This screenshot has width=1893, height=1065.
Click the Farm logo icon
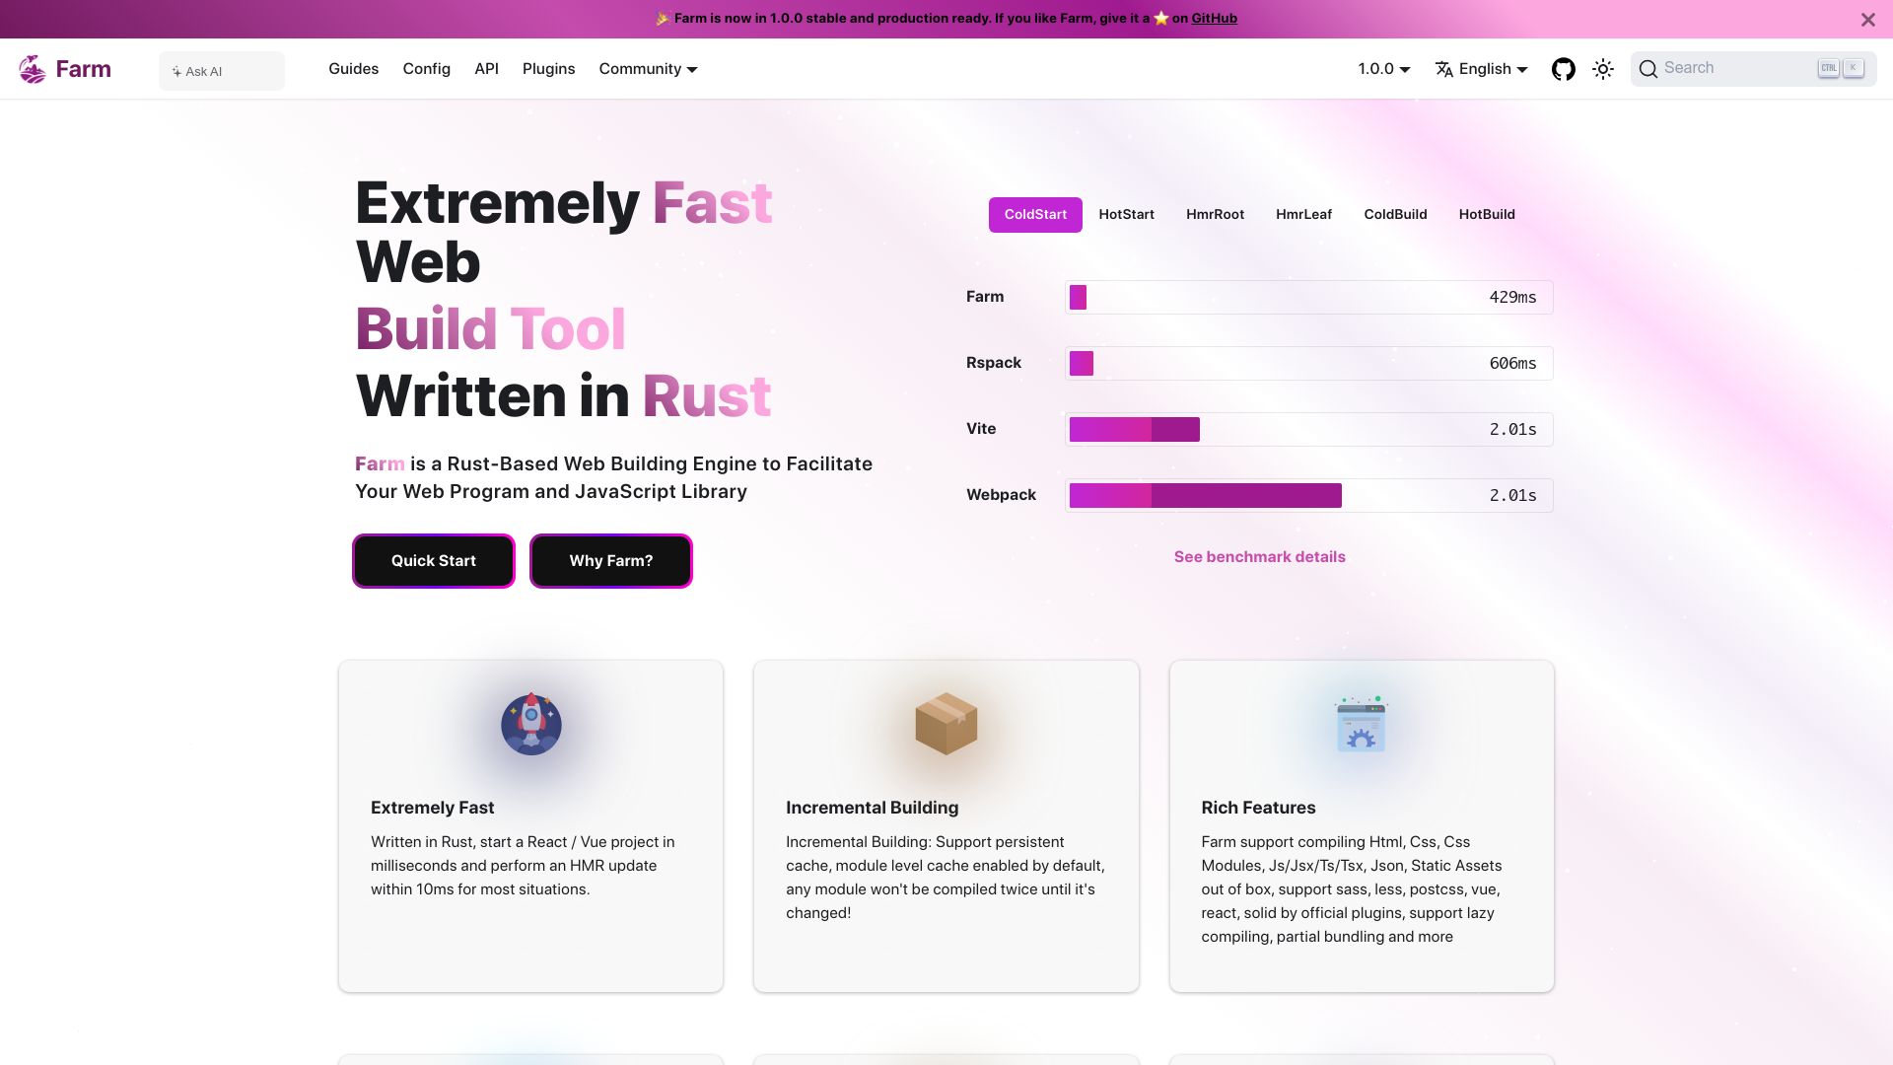click(33, 69)
